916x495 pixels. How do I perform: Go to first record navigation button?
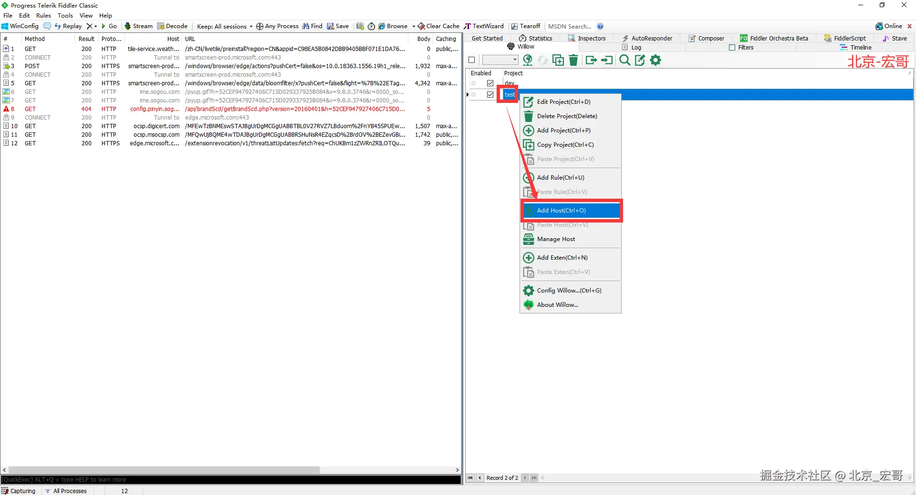point(470,478)
